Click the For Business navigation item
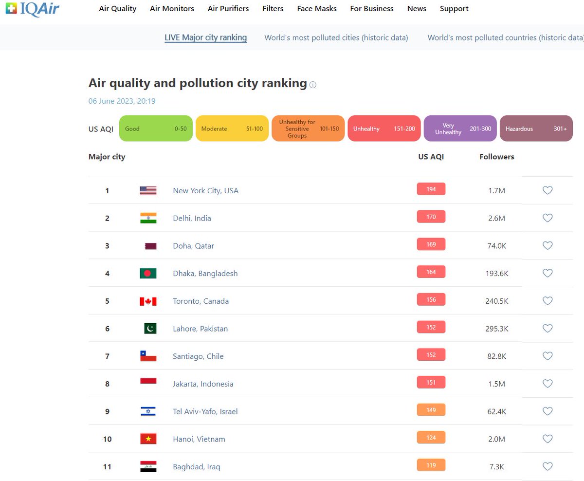Image resolution: width=584 pixels, height=481 pixels. [x=372, y=8]
